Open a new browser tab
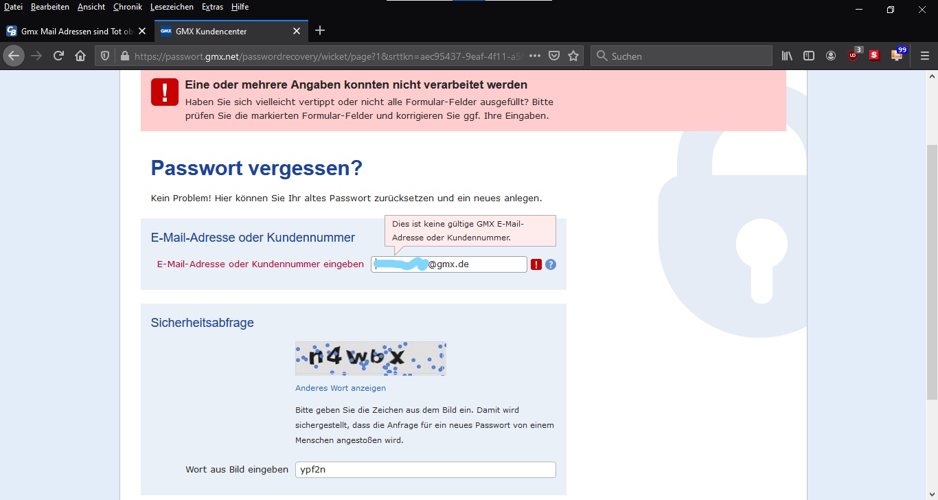The height and width of the screenshot is (500, 938). (x=320, y=31)
